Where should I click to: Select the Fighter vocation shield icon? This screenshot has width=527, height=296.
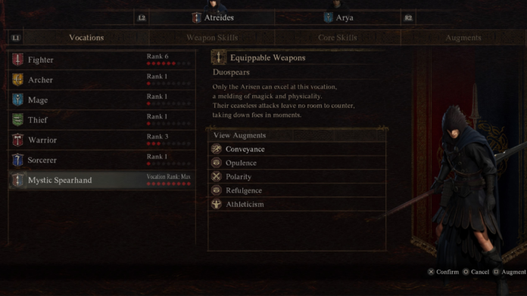[17, 60]
